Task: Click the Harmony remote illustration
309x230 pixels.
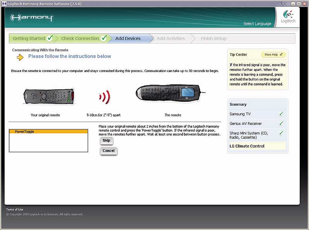Action: [170, 93]
